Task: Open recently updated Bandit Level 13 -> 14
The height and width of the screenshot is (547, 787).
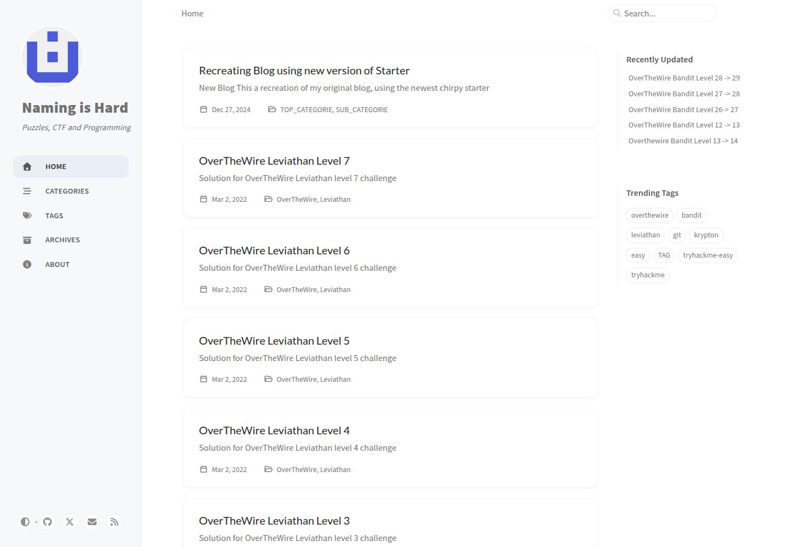Action: pyautogui.click(x=683, y=141)
